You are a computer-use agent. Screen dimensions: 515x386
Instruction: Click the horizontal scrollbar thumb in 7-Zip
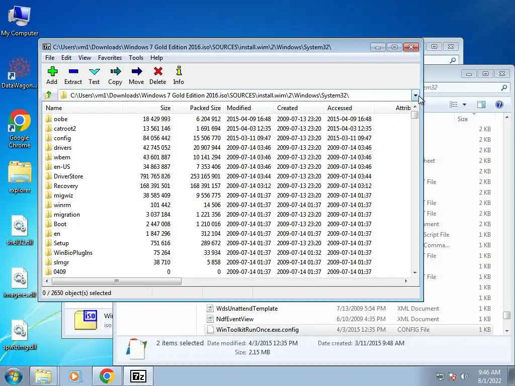[116, 281]
